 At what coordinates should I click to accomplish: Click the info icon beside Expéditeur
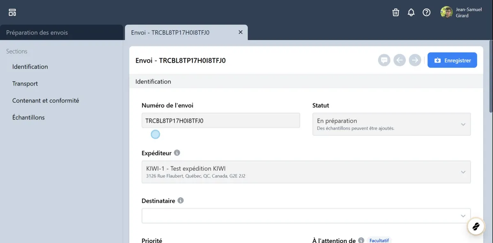(x=177, y=153)
